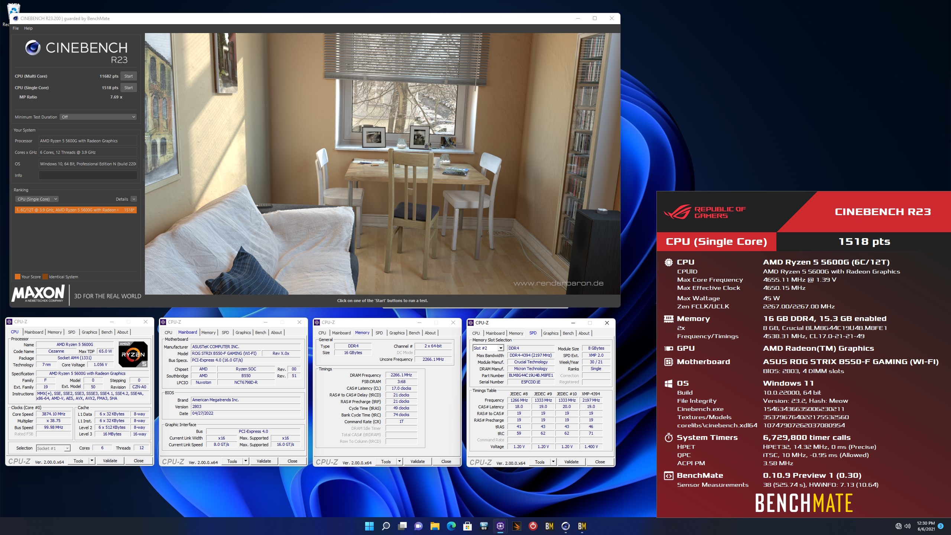This screenshot has height=535, width=951.
Task: Click the ROG STRIX B550-F GAMING model field
Action: [x=227, y=353]
